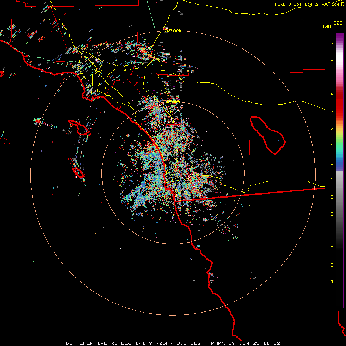The width and height of the screenshot is (346, 346).
Task: Click the blue band of the color bar near 0
Action: [339, 164]
